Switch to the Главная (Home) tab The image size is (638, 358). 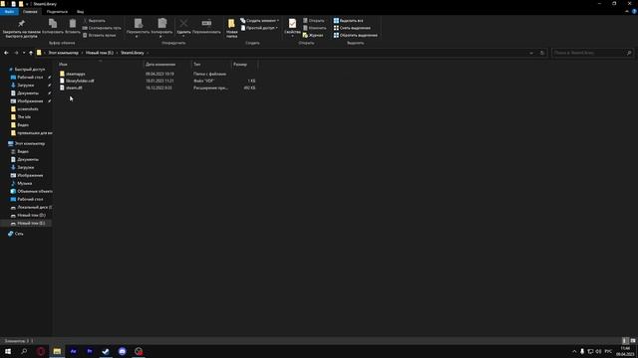click(30, 12)
